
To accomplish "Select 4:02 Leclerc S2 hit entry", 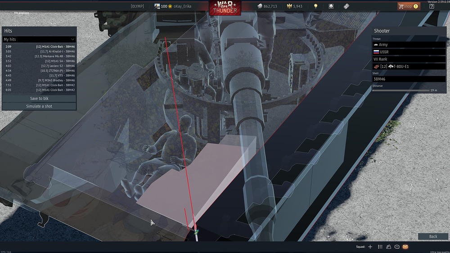I will 40,66.
